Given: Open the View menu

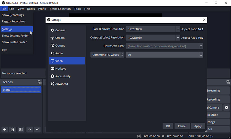Looking at the screenshot, I should coord(21,9).
